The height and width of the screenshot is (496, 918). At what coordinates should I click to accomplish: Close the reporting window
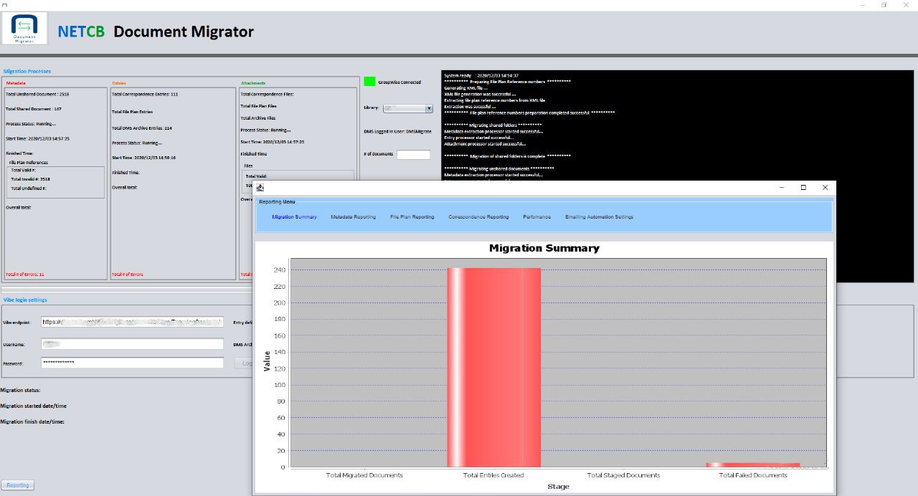(x=825, y=188)
